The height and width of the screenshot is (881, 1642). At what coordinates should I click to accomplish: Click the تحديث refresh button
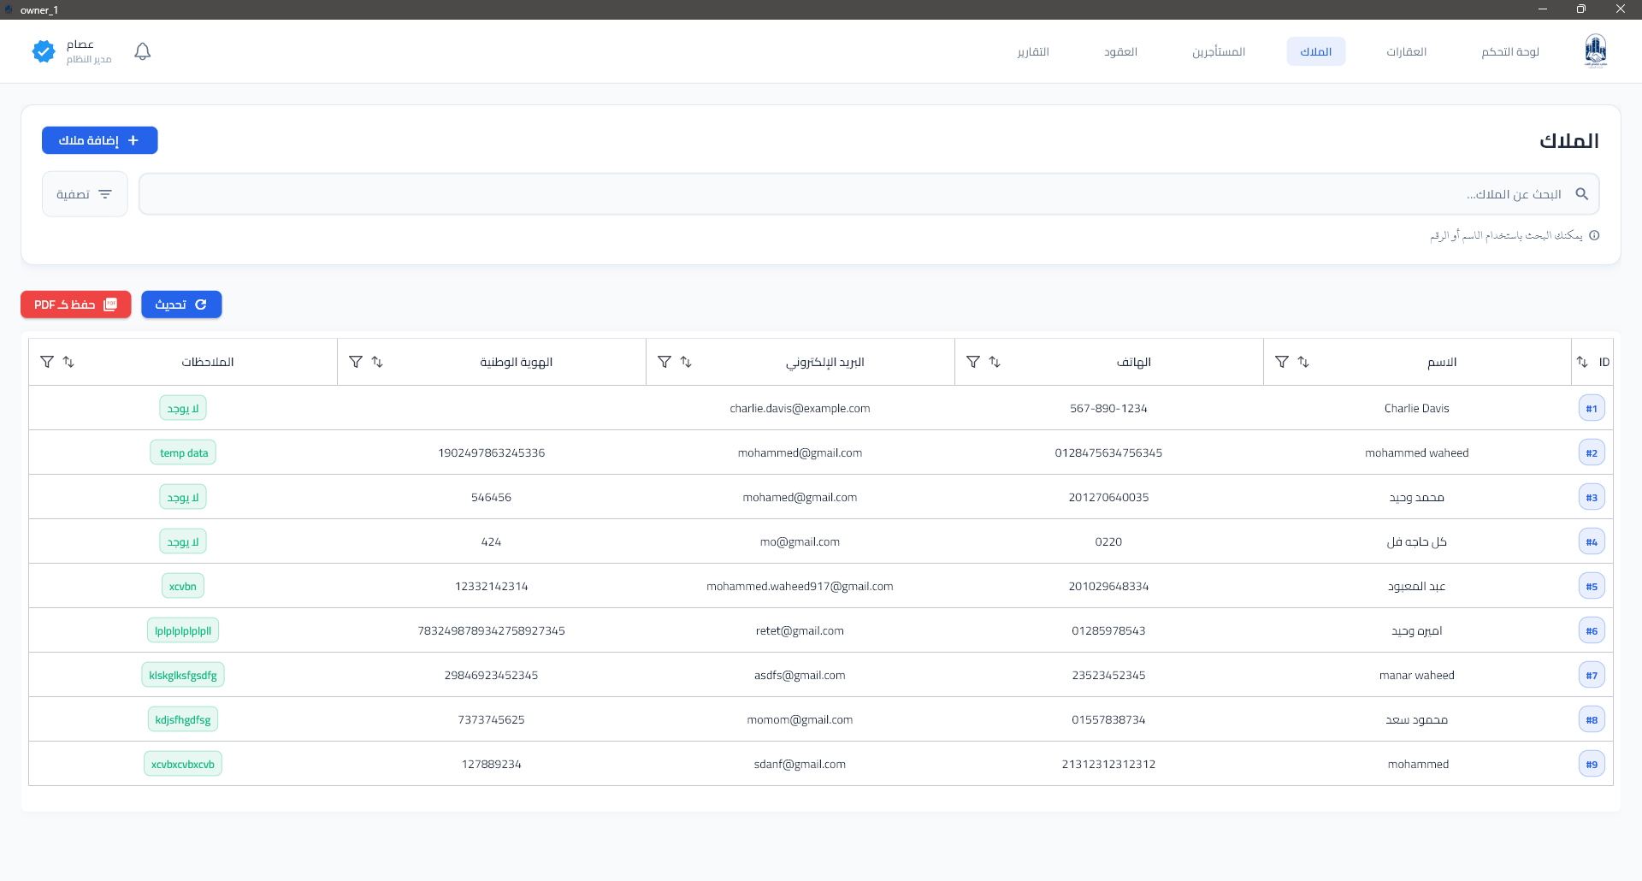click(x=181, y=305)
